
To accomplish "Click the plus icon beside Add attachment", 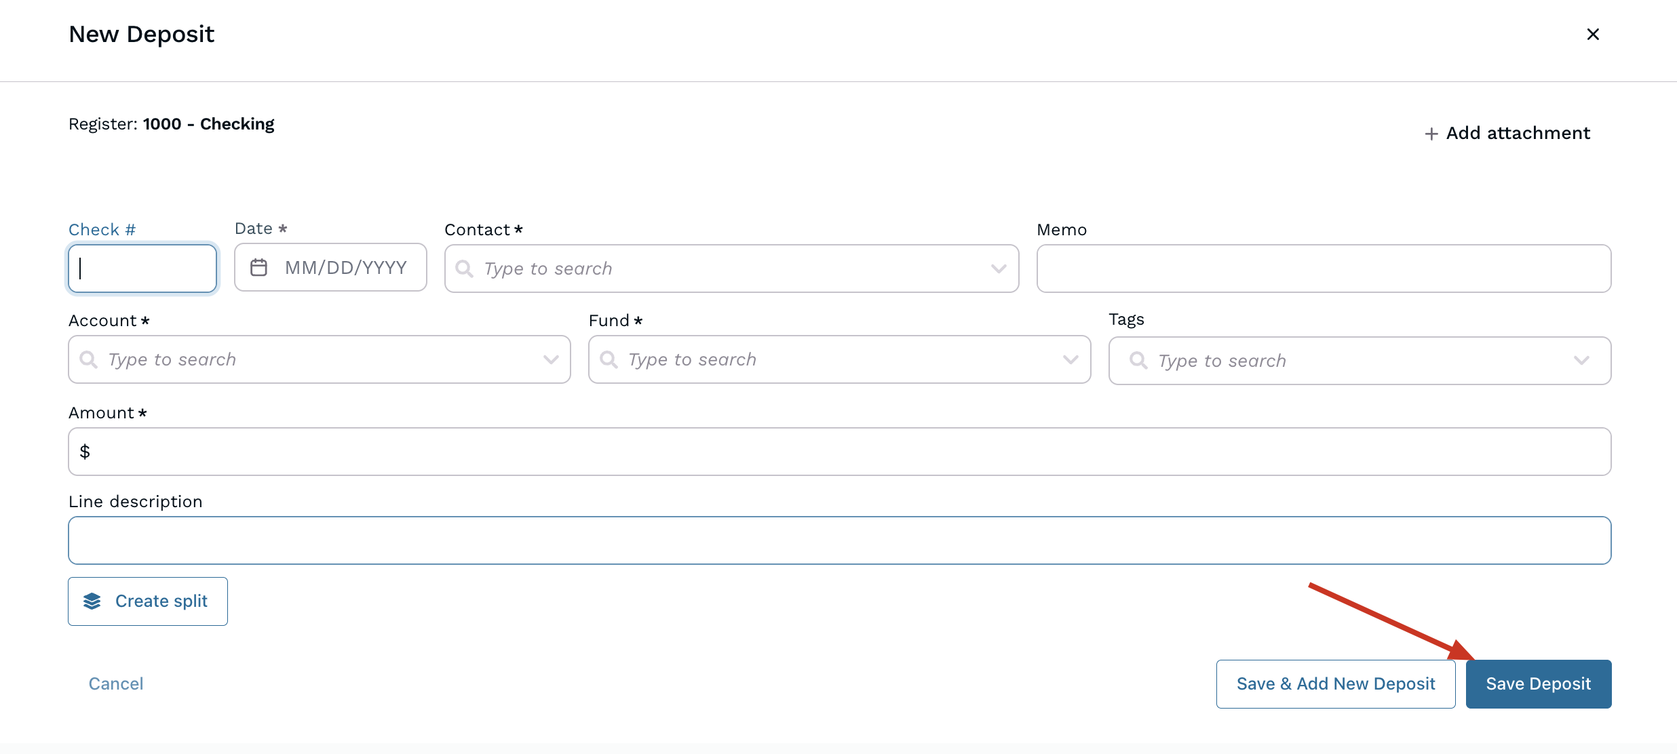I will [x=1431, y=134].
